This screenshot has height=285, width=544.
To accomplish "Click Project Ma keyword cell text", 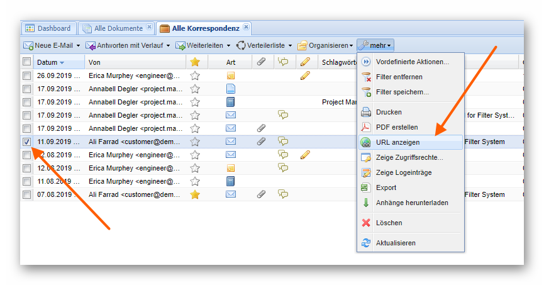I will click(x=339, y=102).
